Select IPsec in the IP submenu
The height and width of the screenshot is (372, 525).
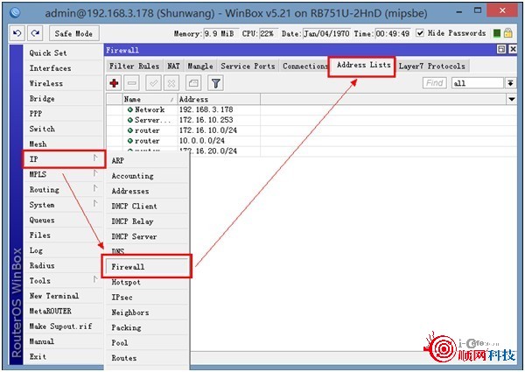[x=147, y=297]
